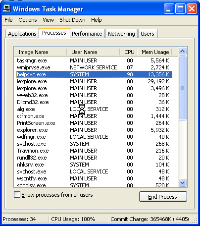Click the CPU value 90
200x226 pixels.
coord(130,74)
